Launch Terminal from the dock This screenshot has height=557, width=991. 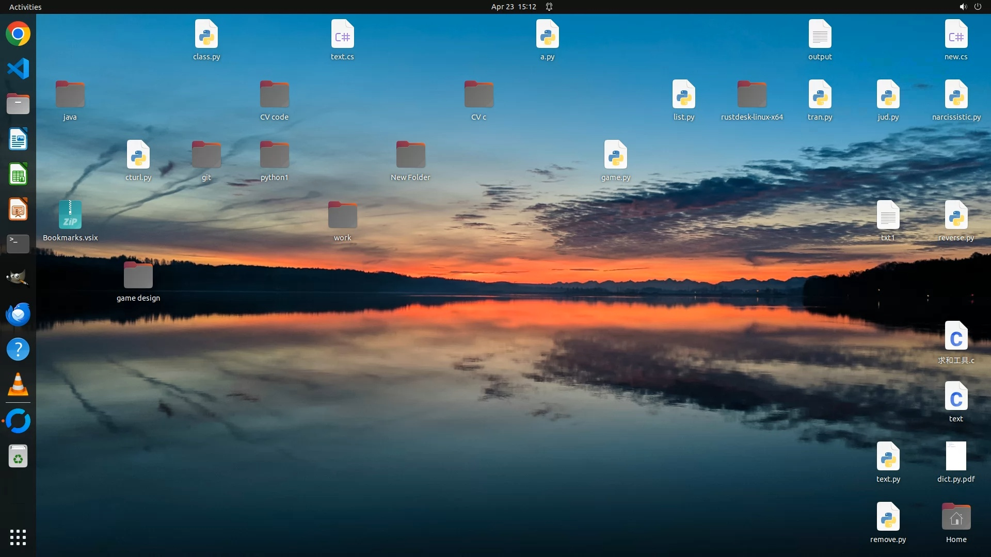pyautogui.click(x=18, y=243)
